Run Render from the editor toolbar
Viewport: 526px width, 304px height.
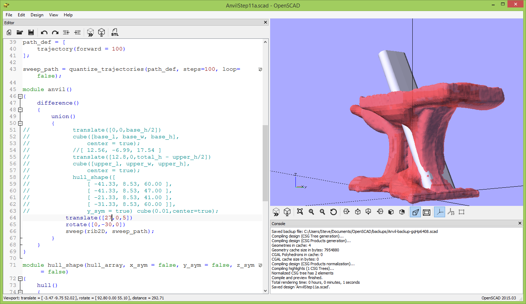tap(102, 32)
